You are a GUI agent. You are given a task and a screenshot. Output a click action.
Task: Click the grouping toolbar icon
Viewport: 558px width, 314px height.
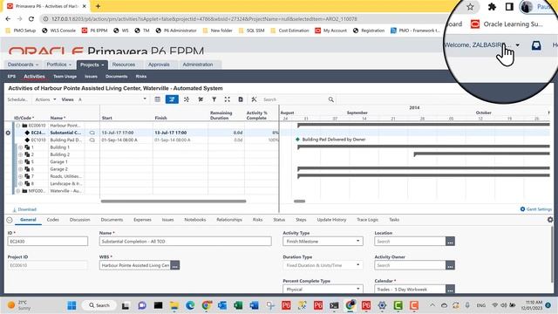(x=201, y=99)
